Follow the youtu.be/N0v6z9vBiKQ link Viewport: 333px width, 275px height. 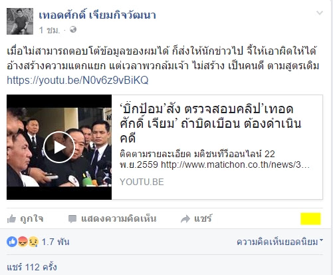point(78,80)
